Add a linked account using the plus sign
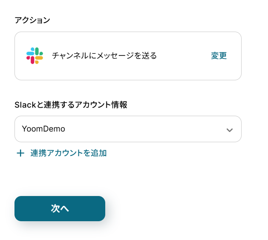This screenshot has height=240, width=268. (x=20, y=153)
